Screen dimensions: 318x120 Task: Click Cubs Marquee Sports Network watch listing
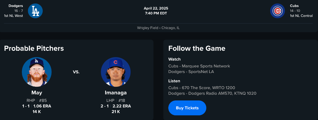tap(199, 66)
